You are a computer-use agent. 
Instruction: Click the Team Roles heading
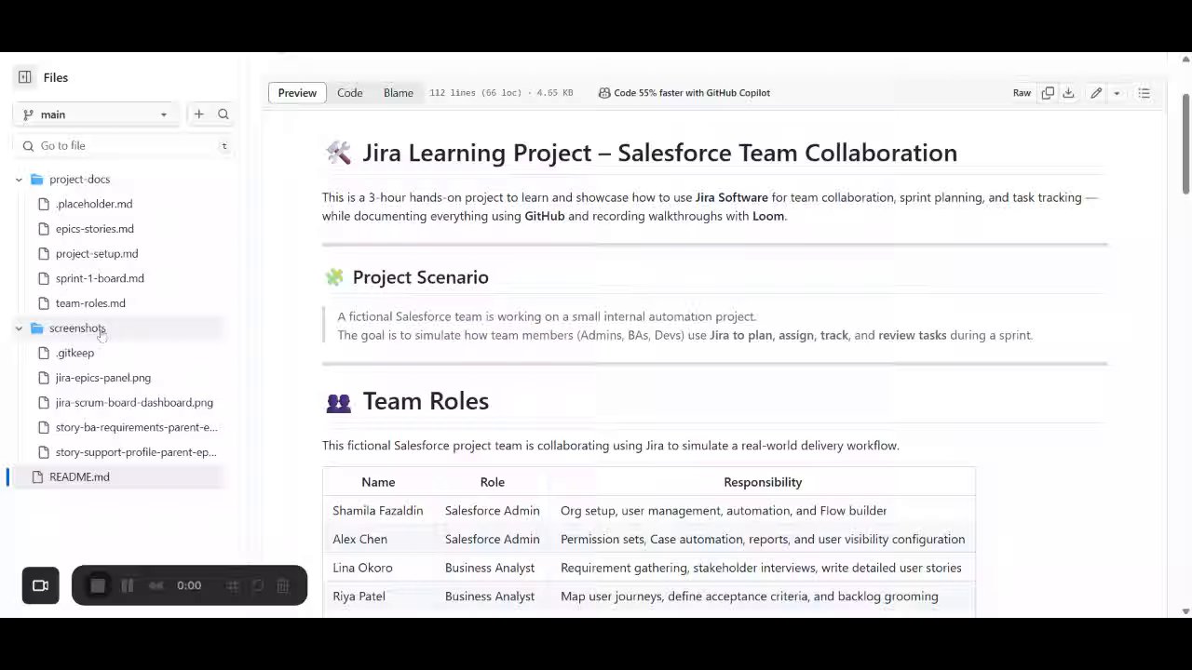[426, 401]
